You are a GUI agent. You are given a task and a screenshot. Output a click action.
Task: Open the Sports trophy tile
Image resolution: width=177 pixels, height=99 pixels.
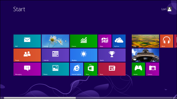pyautogui.click(x=112, y=55)
